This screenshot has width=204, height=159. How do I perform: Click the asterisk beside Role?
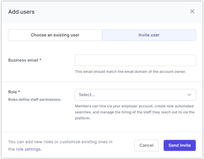[19, 92]
